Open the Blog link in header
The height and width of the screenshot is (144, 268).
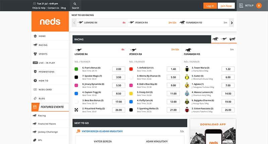[63, 8]
